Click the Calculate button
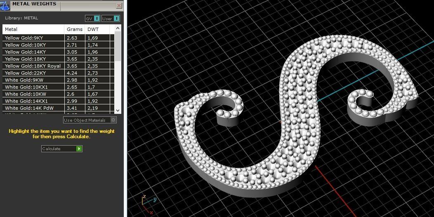 point(62,149)
